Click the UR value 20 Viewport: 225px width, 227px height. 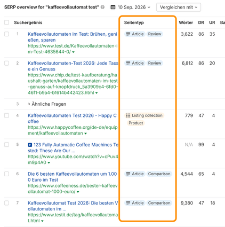(x=212, y=63)
